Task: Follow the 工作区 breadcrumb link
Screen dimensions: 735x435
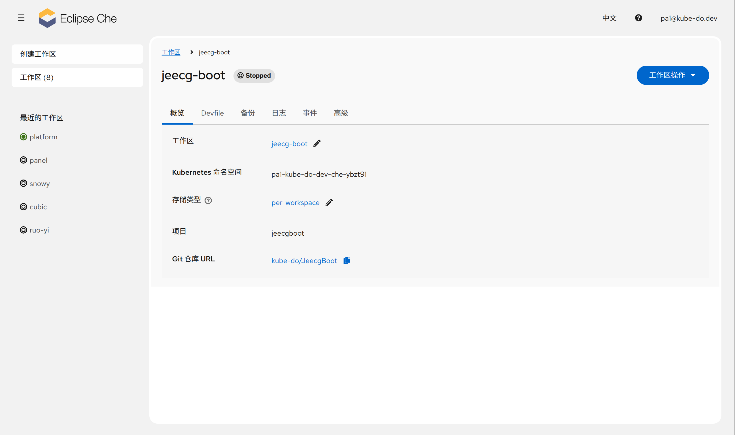Action: (x=171, y=52)
